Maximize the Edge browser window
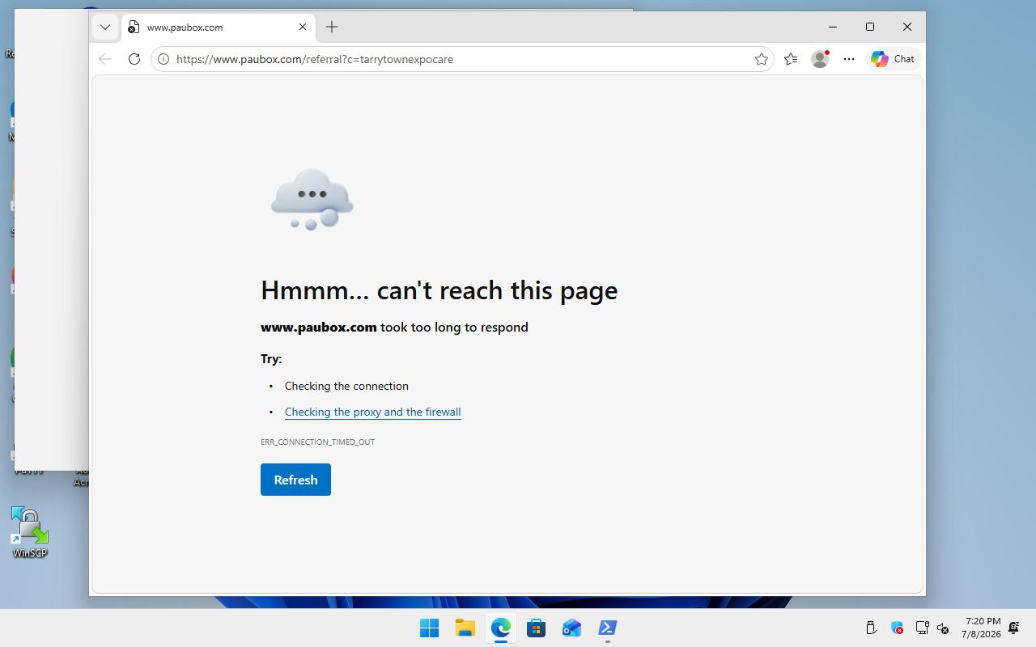This screenshot has height=647, width=1036. [x=870, y=27]
